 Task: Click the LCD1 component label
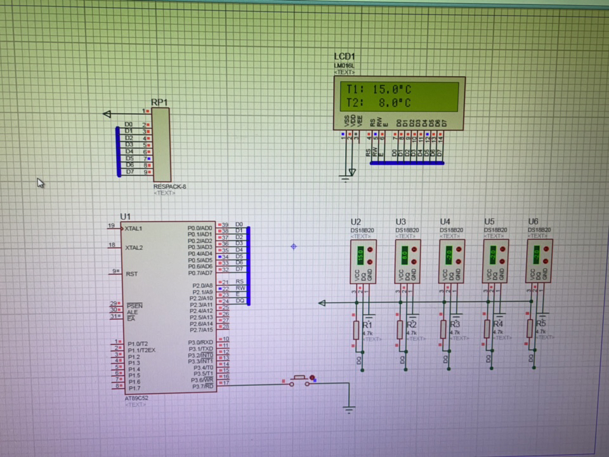click(x=344, y=56)
